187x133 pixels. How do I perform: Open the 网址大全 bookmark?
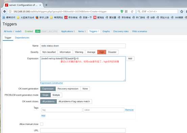pyautogui.click(x=163, y=18)
